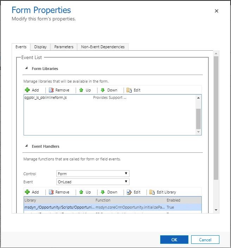The height and width of the screenshot is (248, 231).
Task: Click the Remove icon in Form Libraries toolbar
Action: (x=51, y=90)
